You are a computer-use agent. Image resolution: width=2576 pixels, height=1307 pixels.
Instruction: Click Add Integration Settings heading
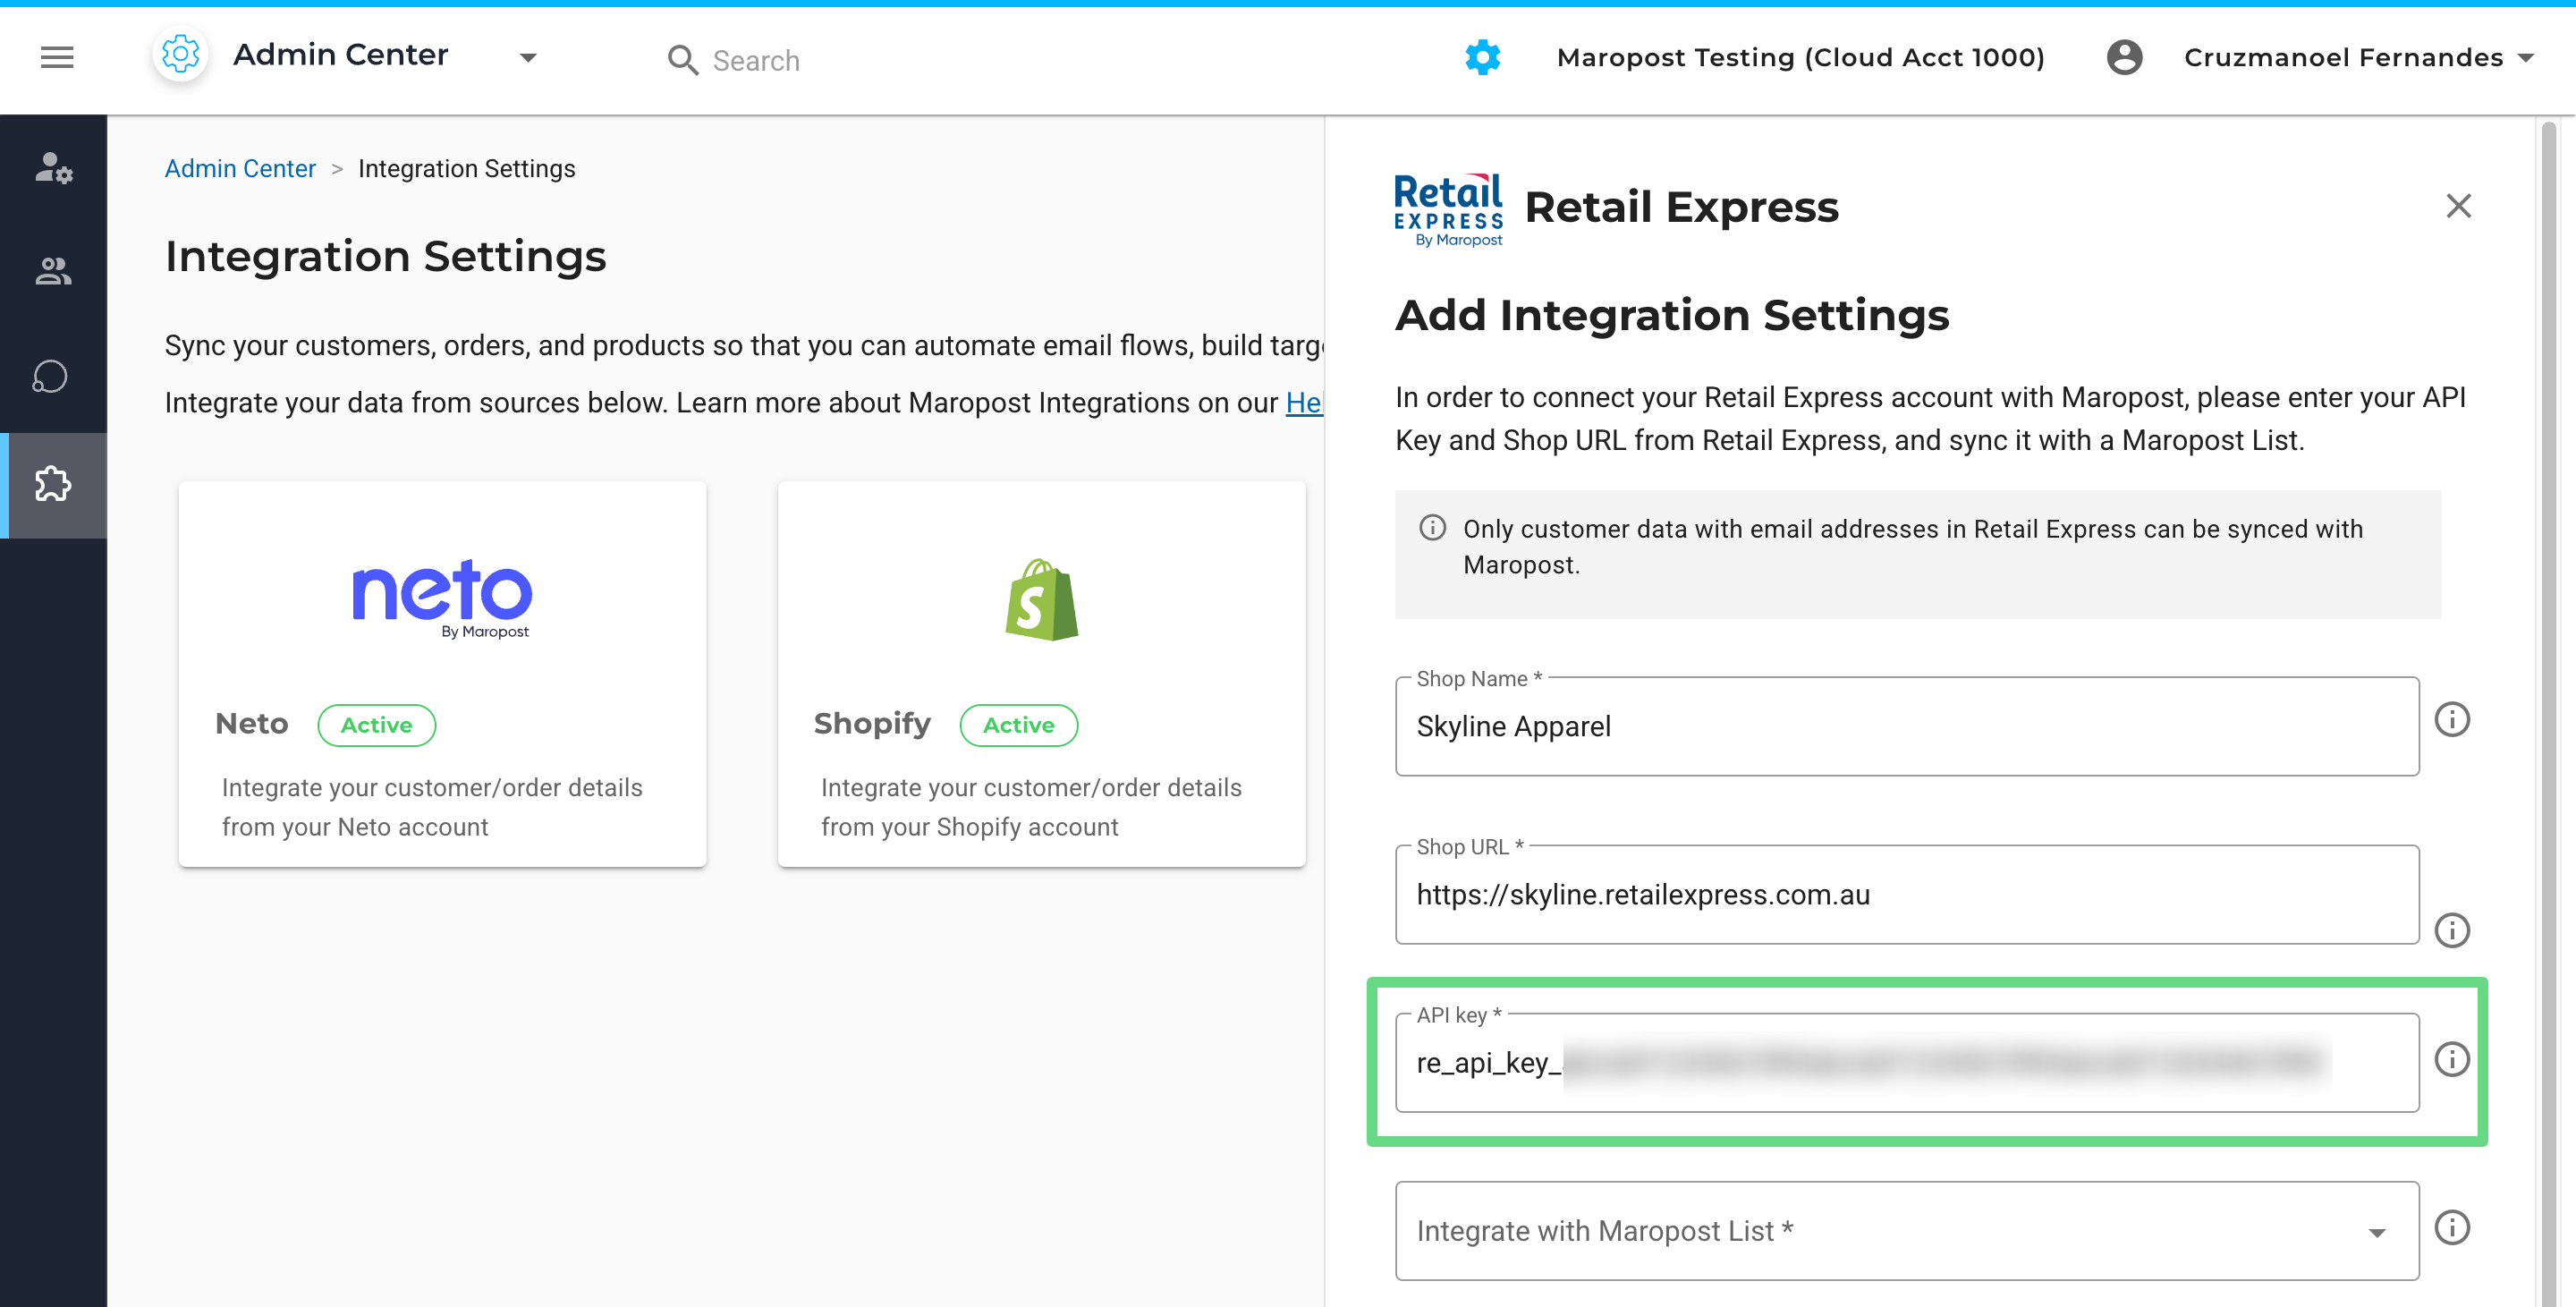coord(1672,314)
